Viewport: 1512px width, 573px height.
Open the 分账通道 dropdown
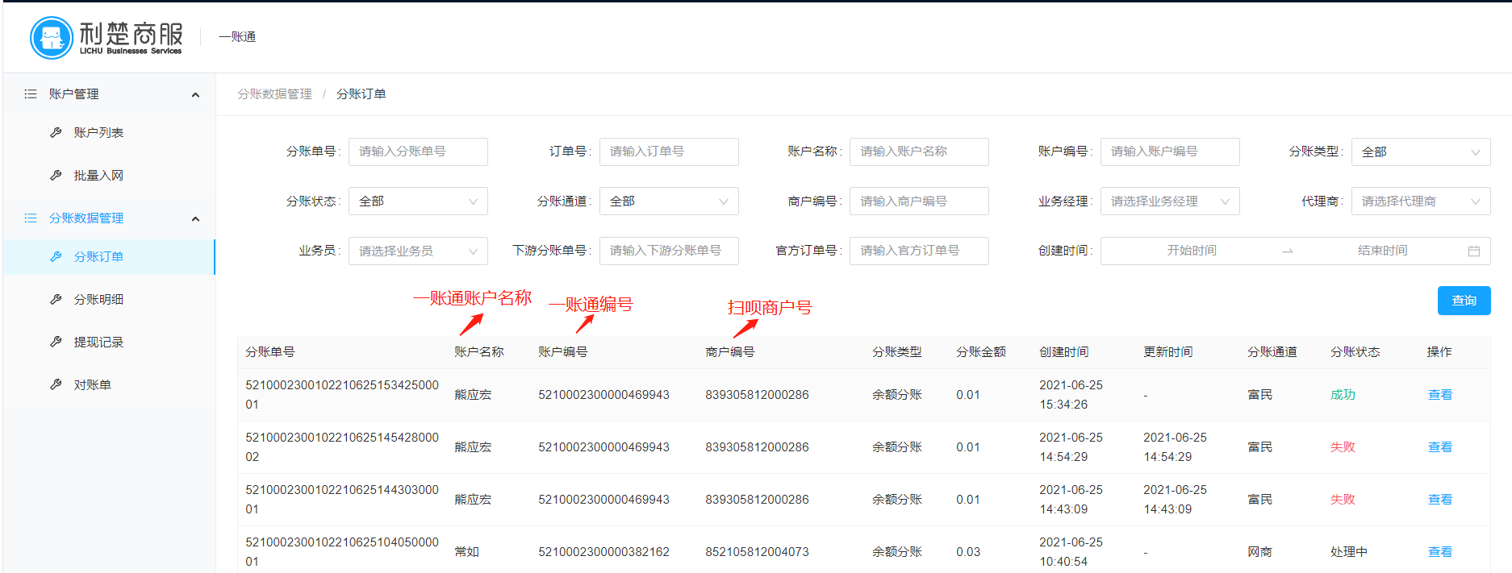[669, 201]
